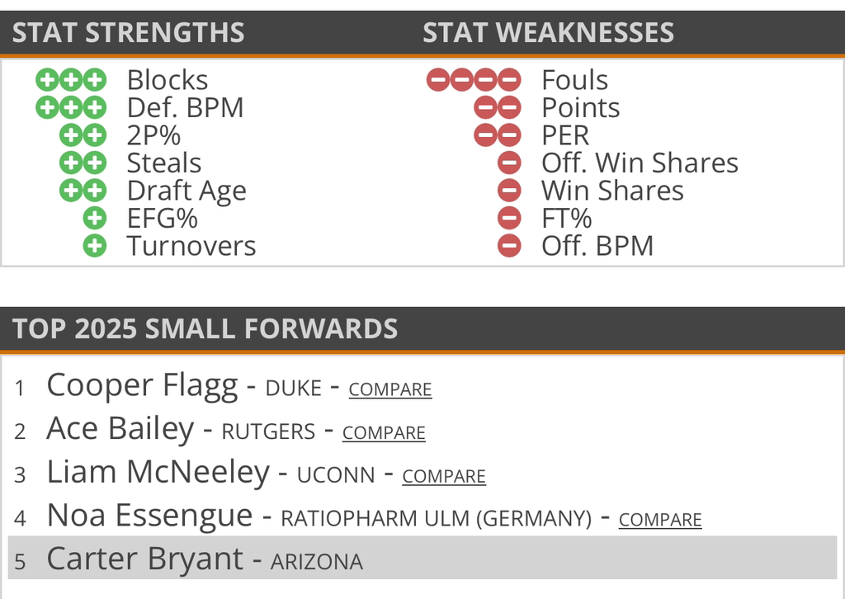
Task: Select the highlighted Carter Bryant row
Action: coord(422,559)
